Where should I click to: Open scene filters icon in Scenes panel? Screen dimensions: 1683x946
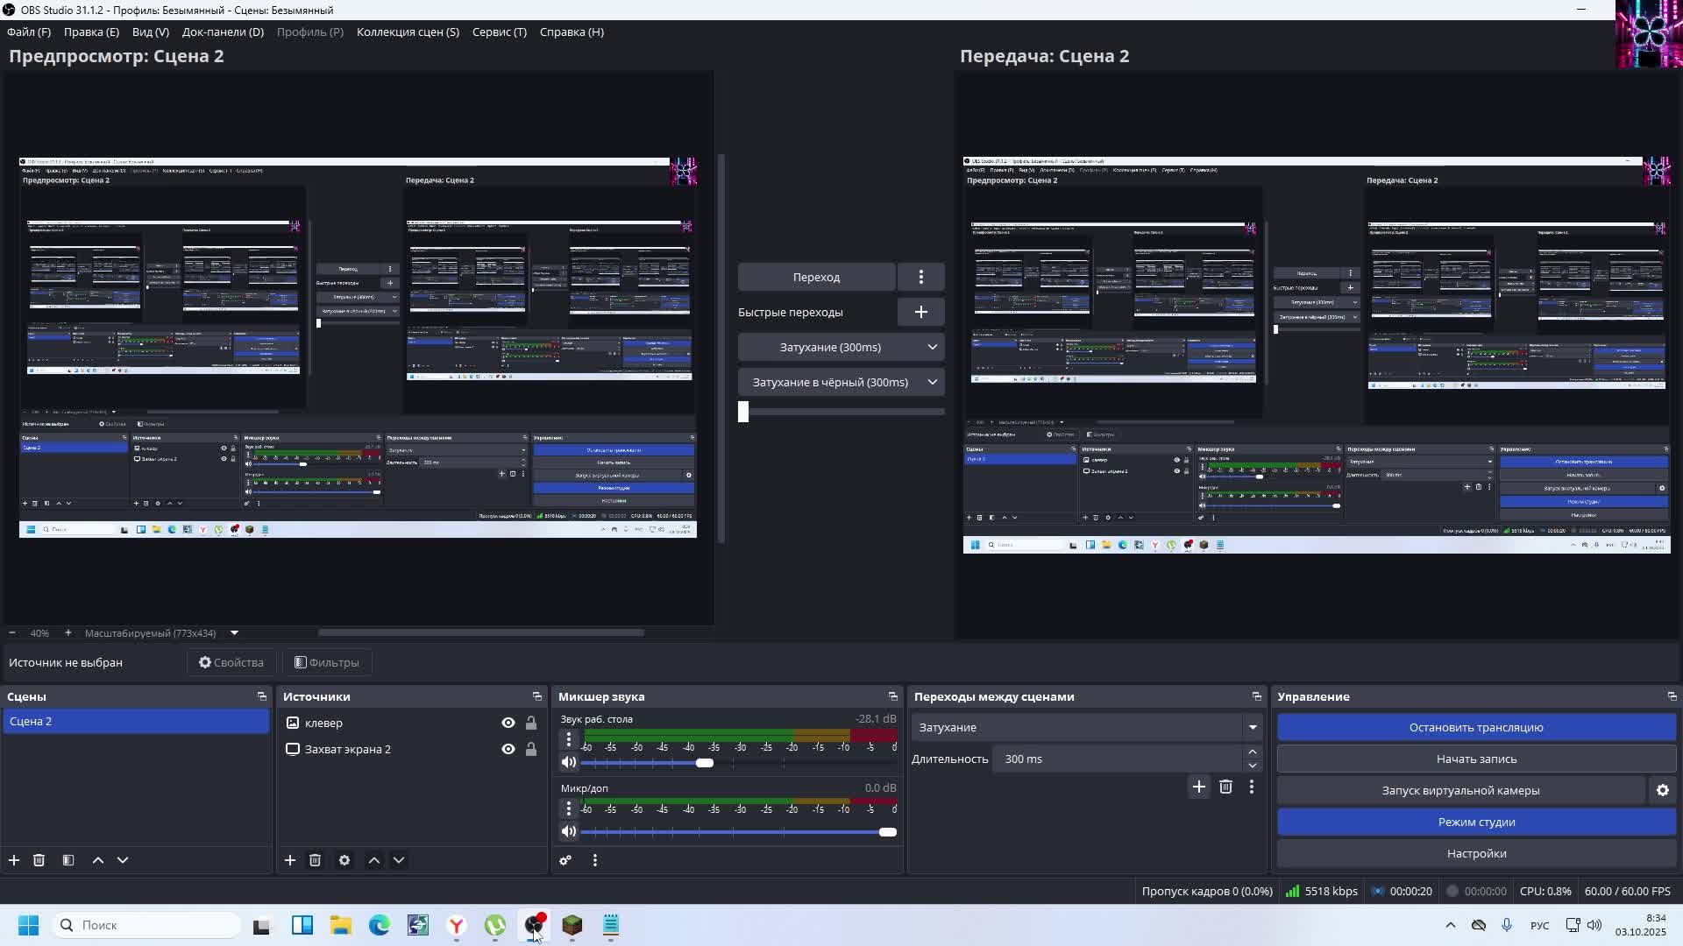point(68,860)
